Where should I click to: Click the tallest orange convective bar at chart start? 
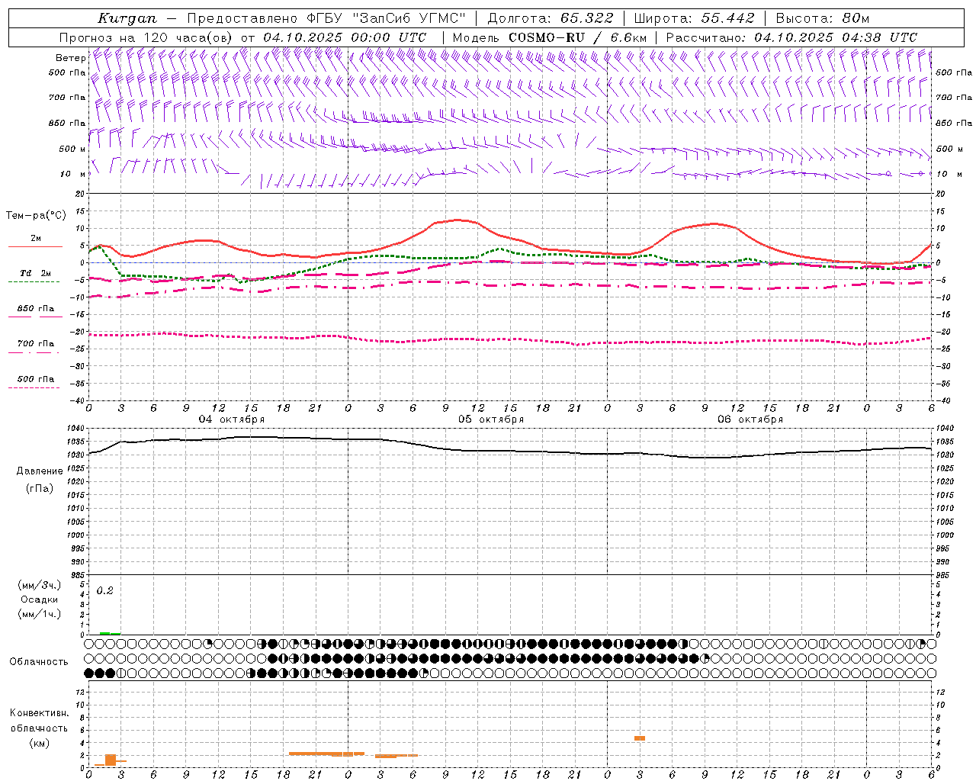(111, 760)
